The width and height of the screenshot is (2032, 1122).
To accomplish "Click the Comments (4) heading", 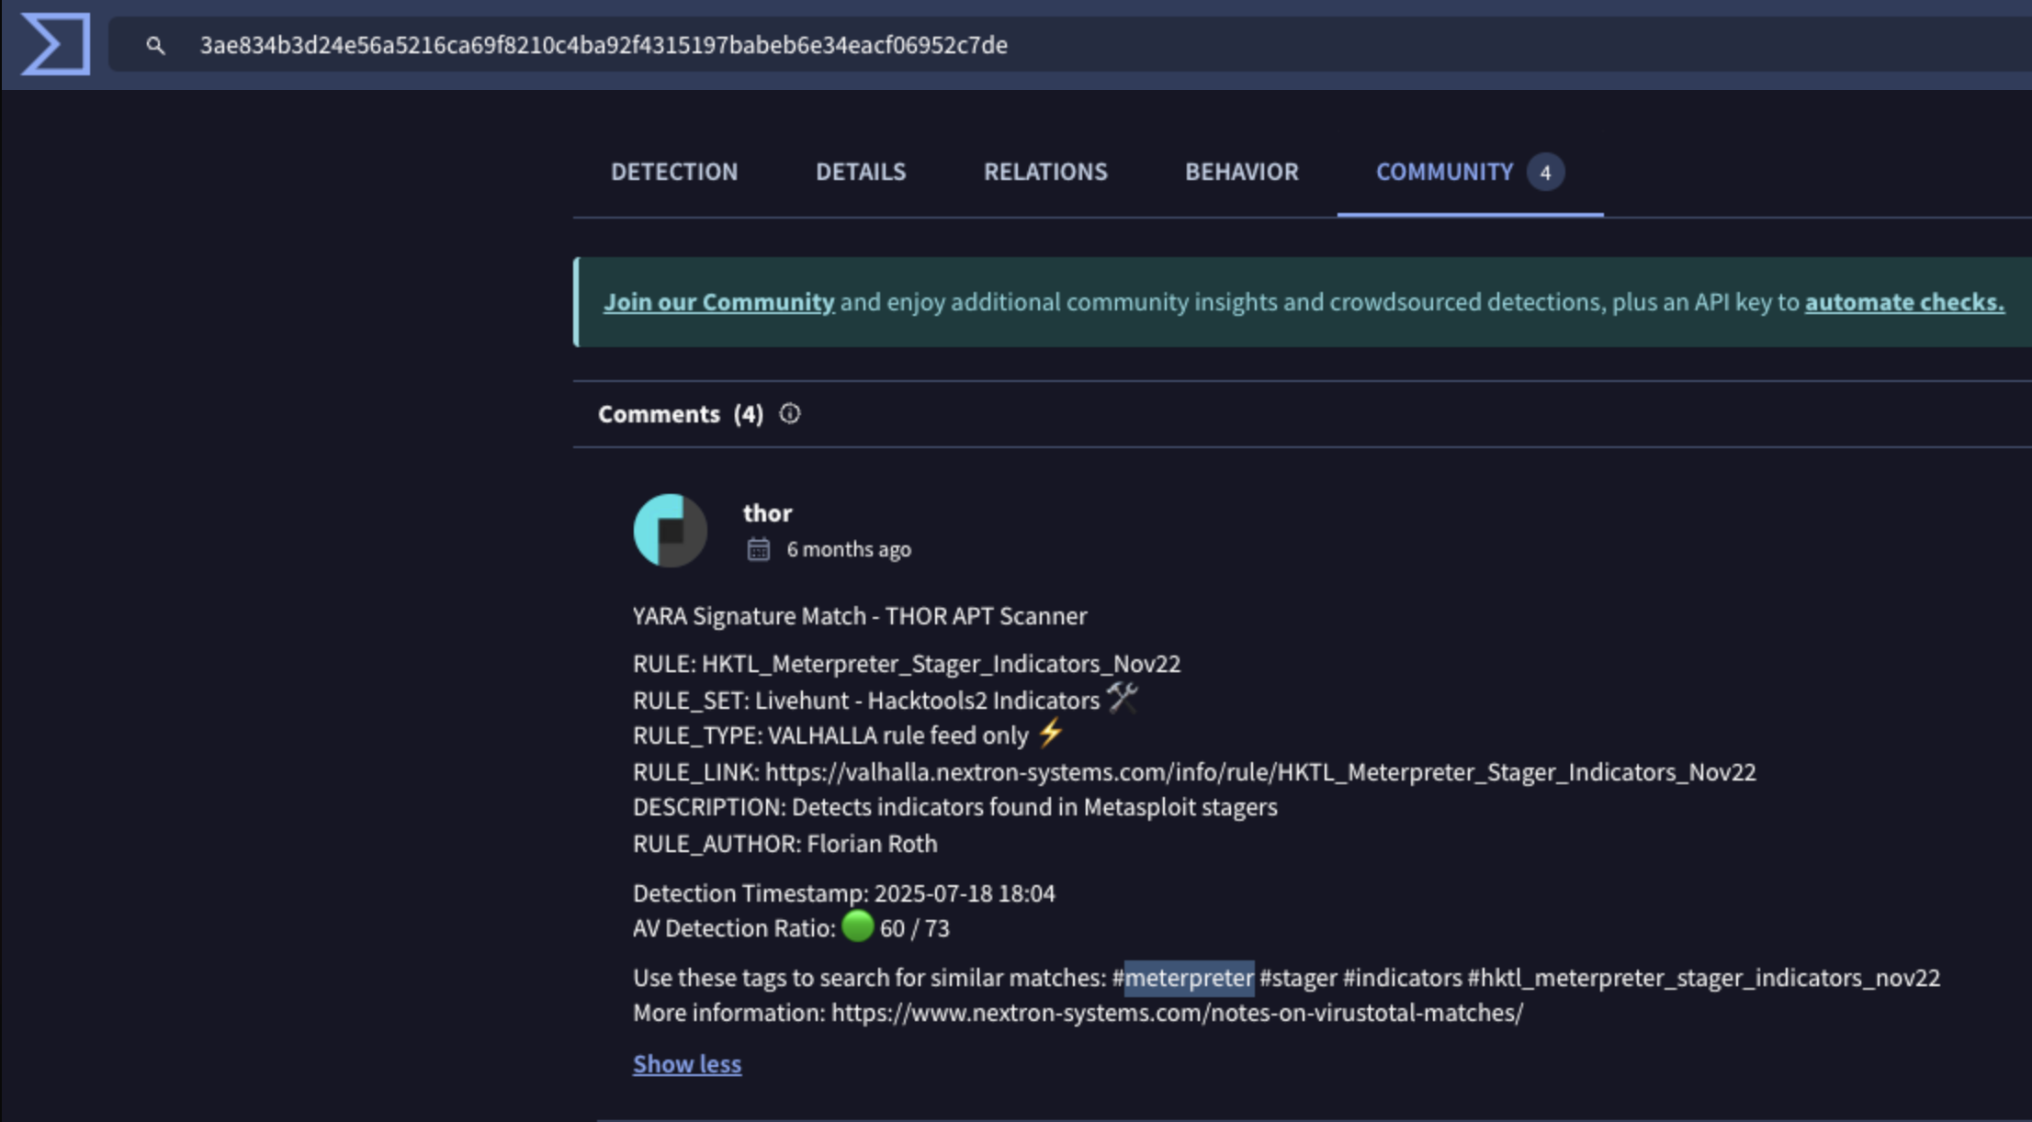I will (x=681, y=414).
